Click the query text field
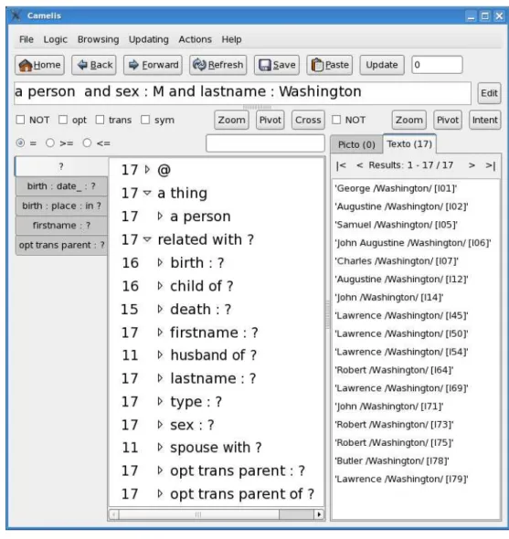Image resolution: width=509 pixels, height=539 pixels. point(242,93)
